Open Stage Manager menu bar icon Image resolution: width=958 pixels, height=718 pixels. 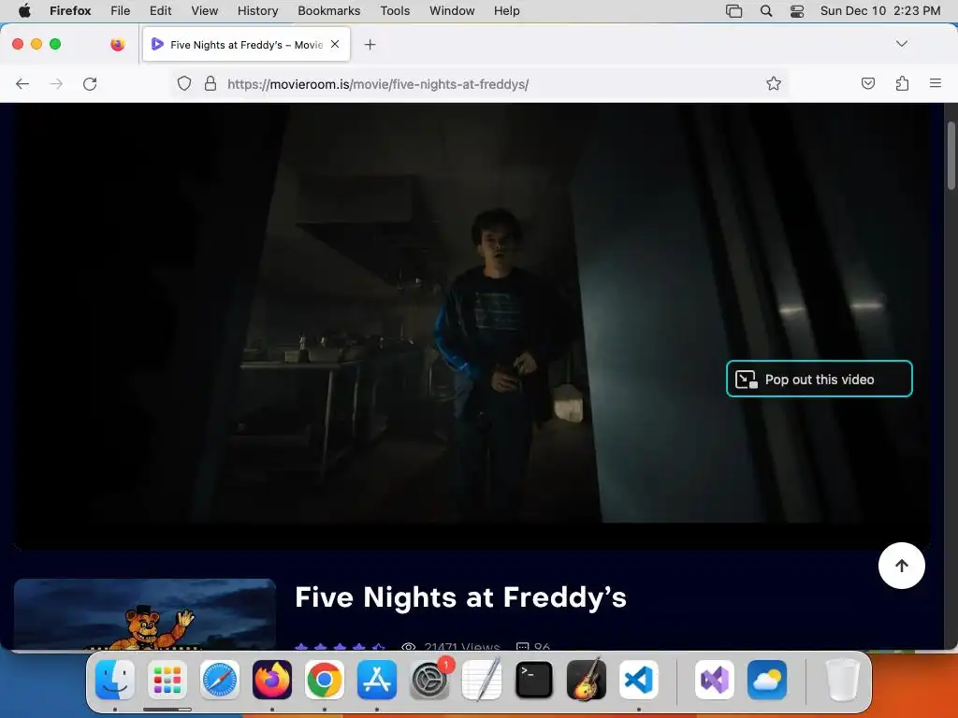(733, 10)
